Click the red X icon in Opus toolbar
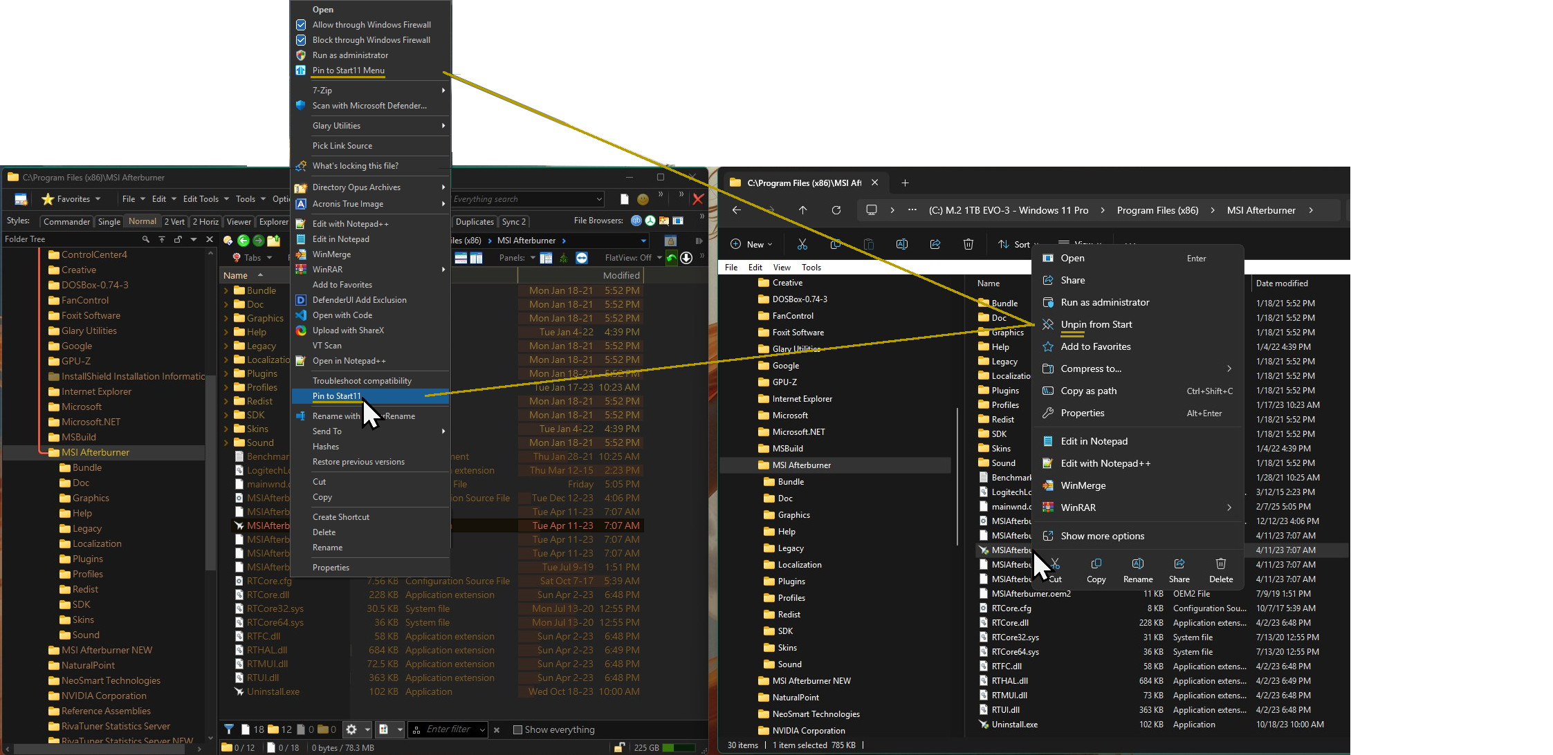Viewport: 1553px width, 755px height. click(x=698, y=199)
